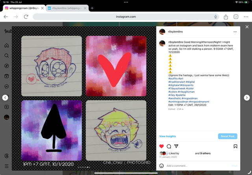
Task: Open a new browser tab
Action: (92, 8)
